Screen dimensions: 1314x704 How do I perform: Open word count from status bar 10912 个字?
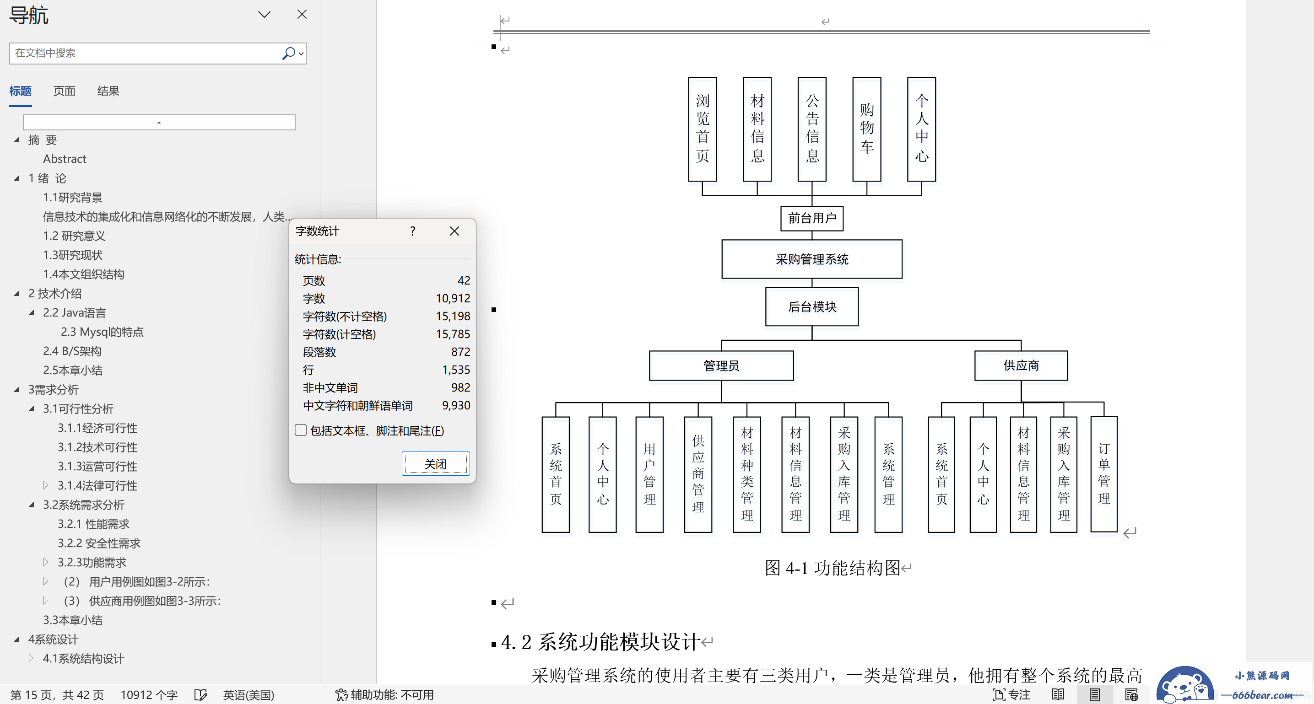click(x=148, y=695)
